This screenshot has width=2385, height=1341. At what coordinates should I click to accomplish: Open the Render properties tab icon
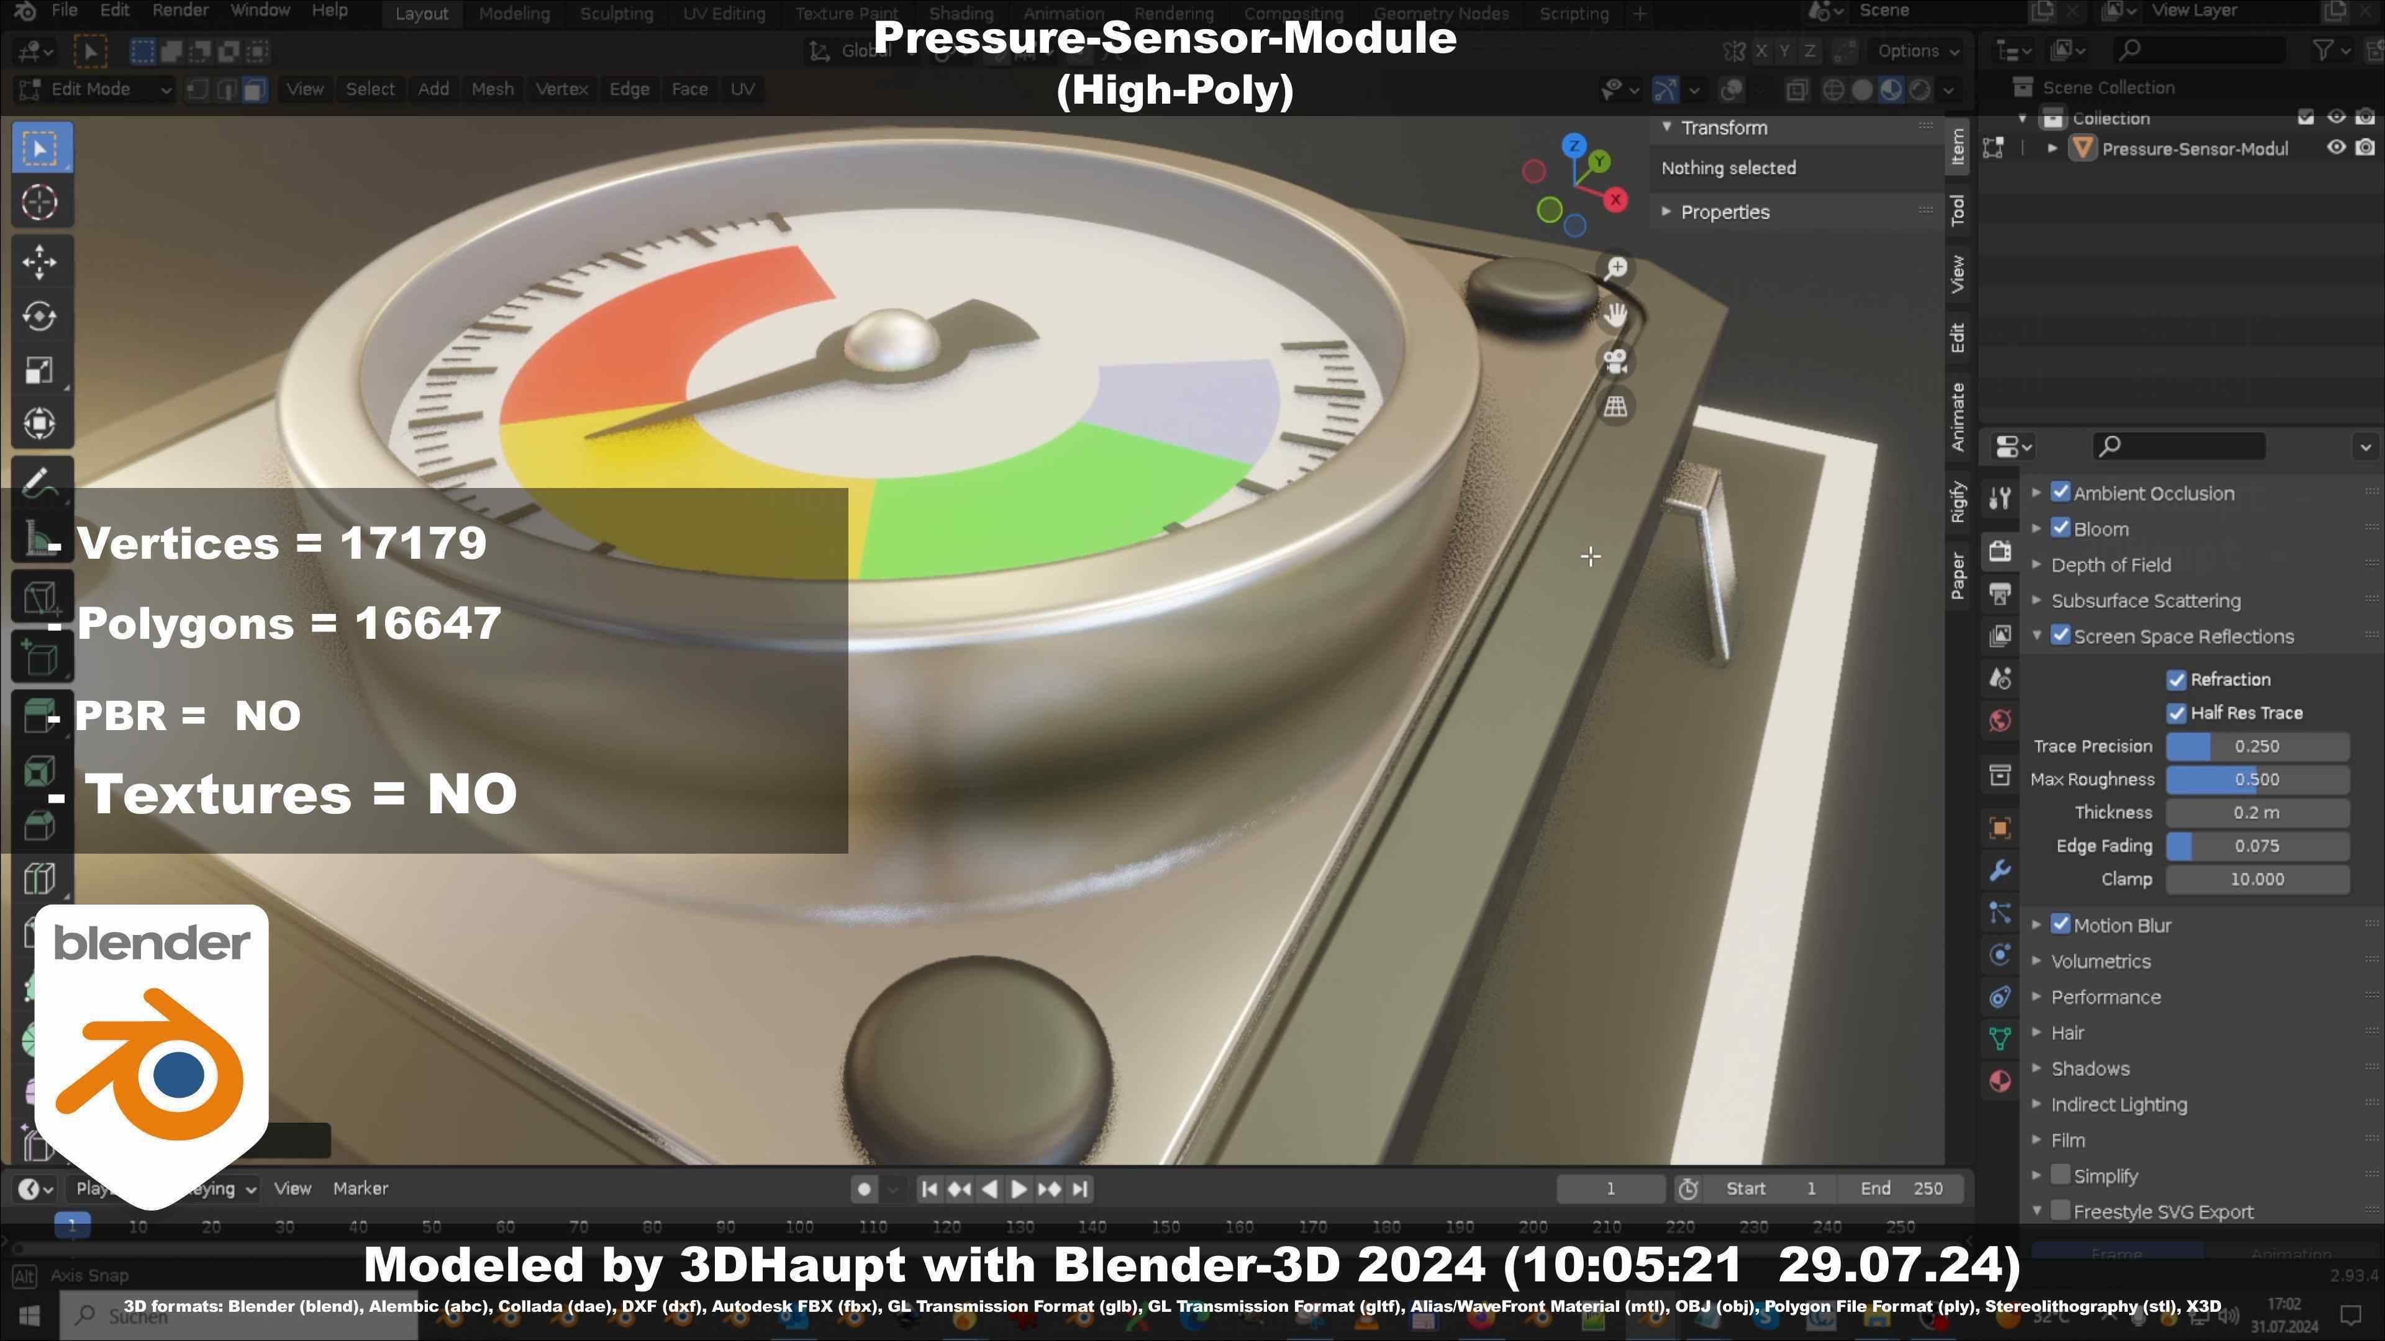coord(2000,551)
